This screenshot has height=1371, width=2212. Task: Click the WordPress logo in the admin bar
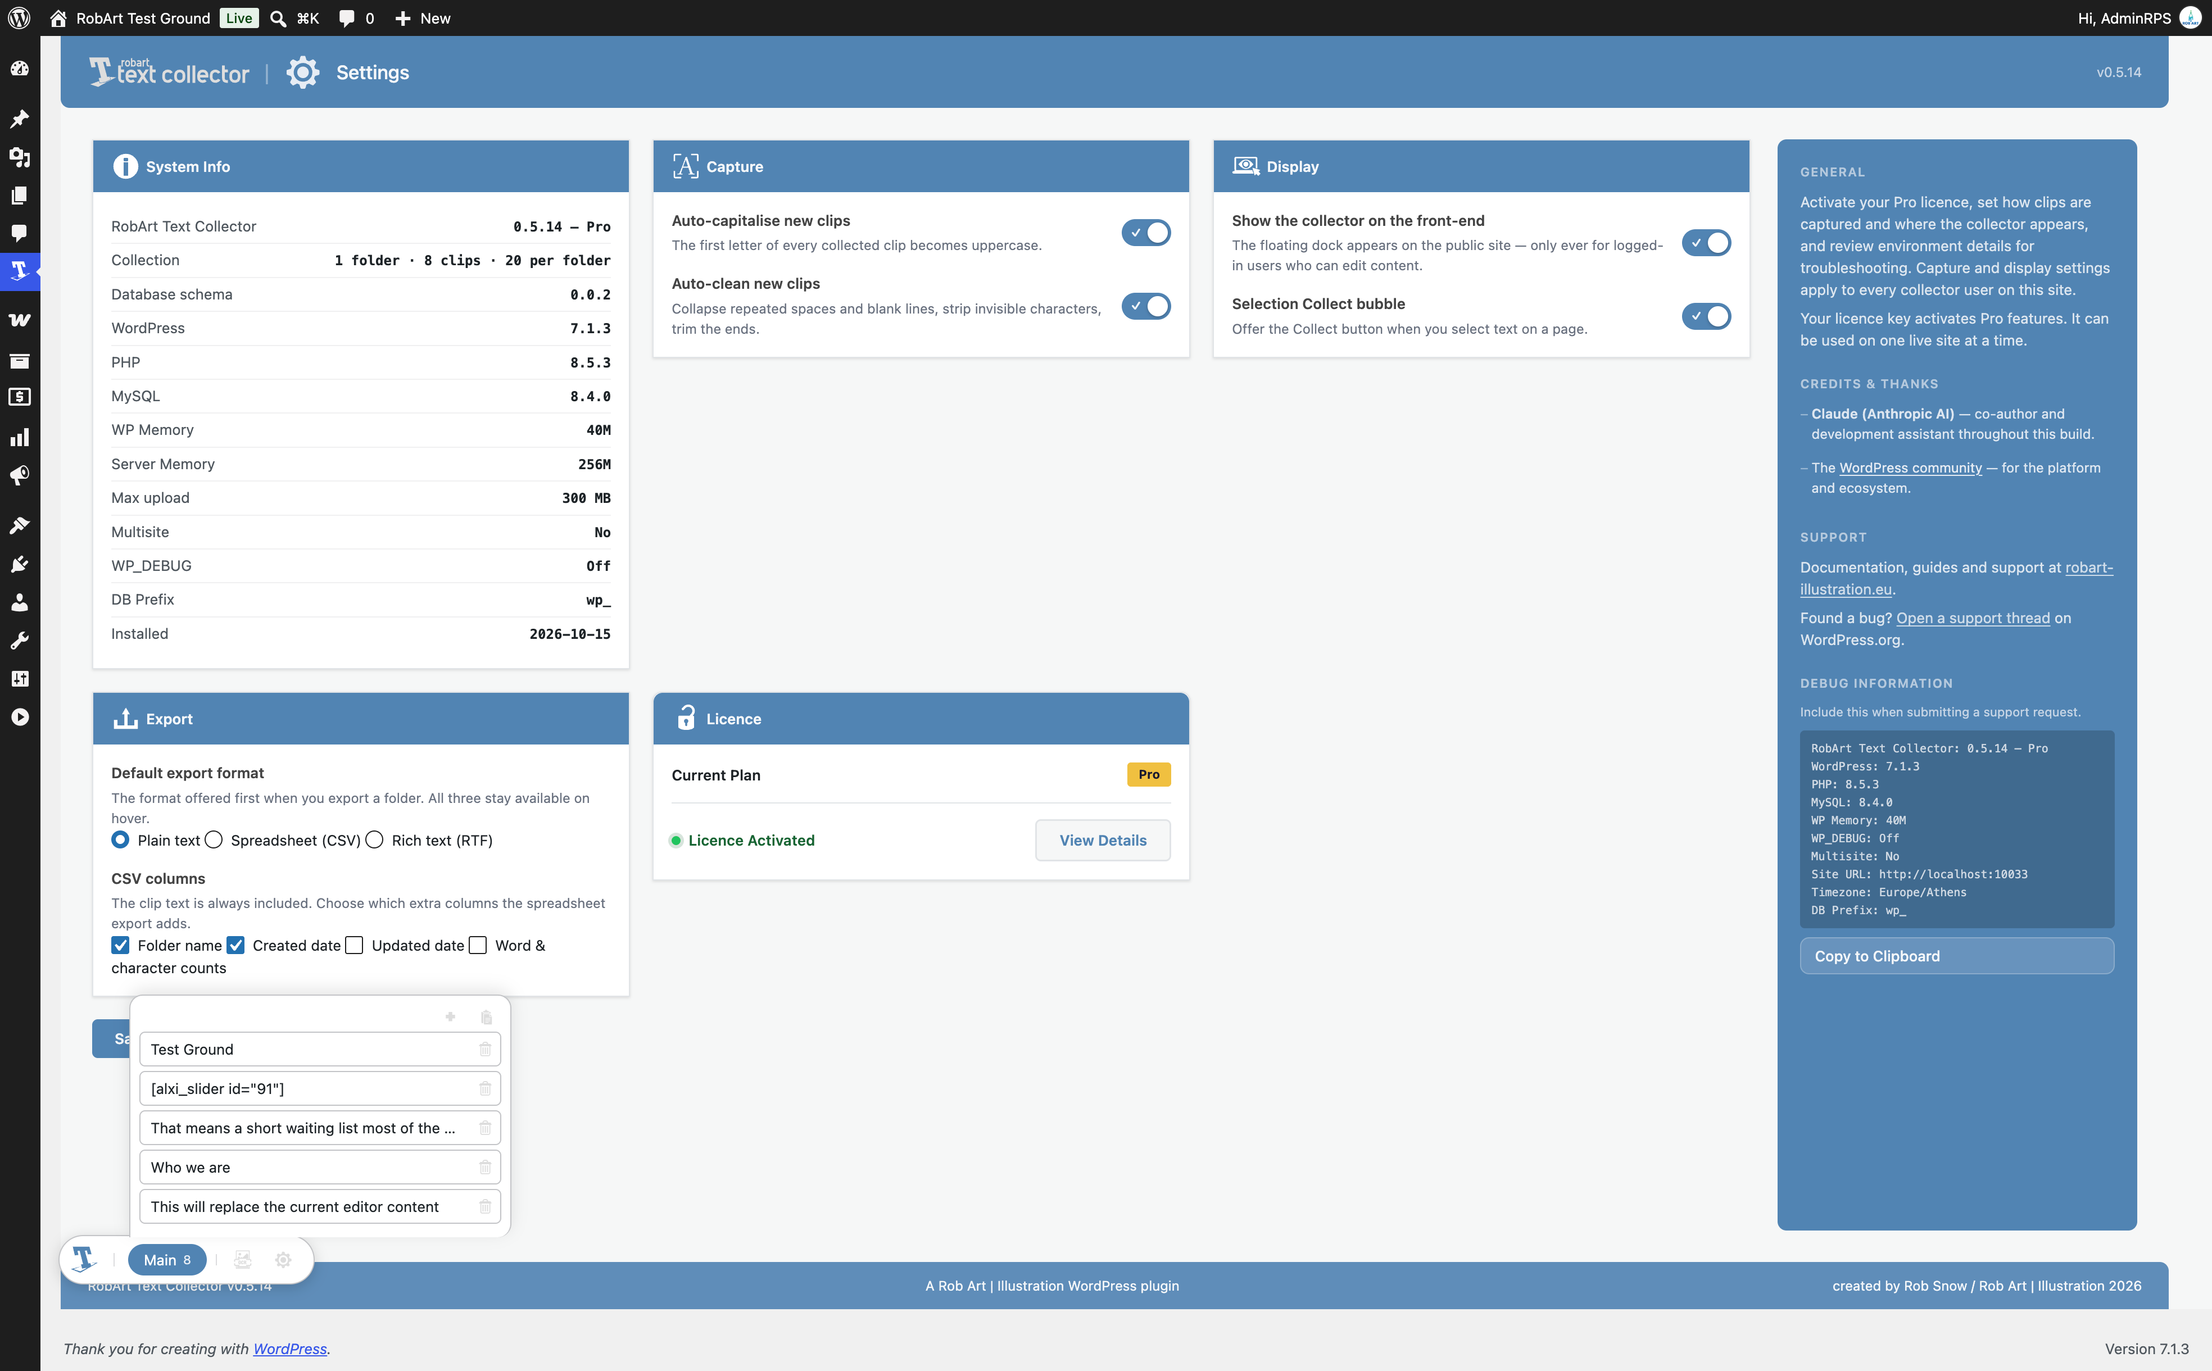tap(19, 18)
